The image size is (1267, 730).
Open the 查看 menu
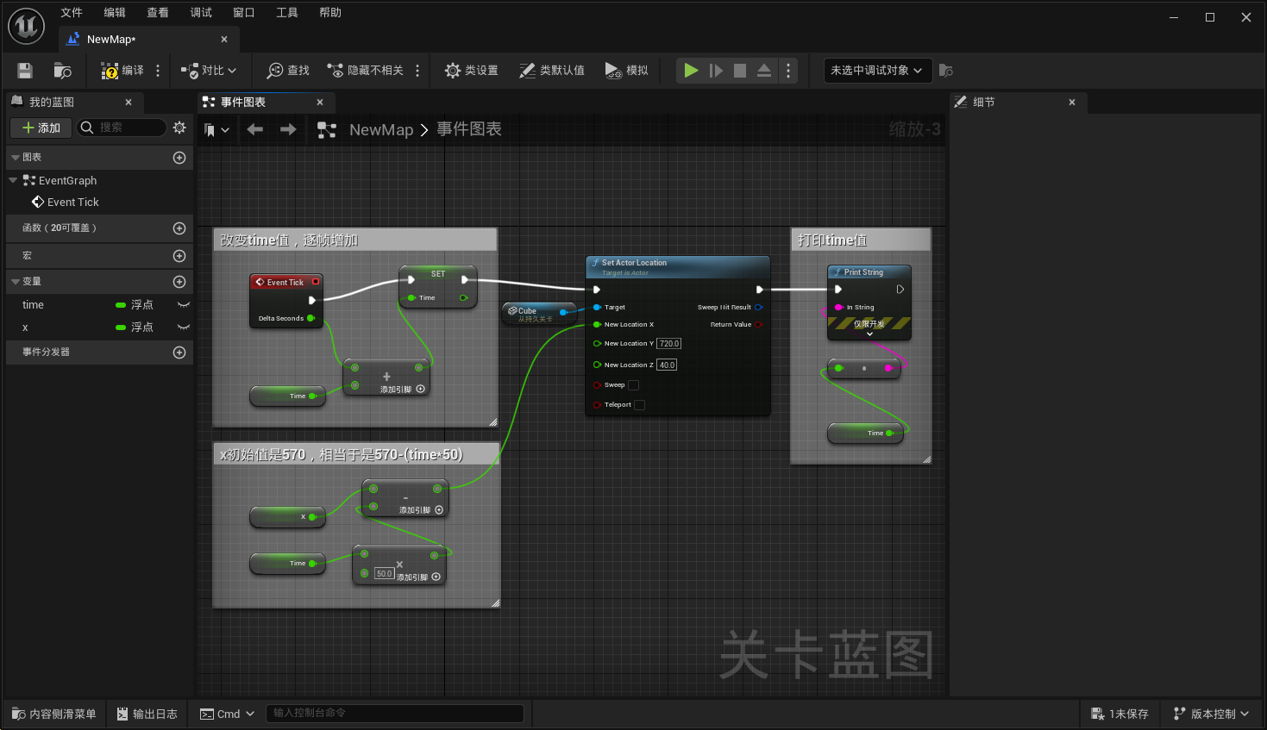(x=158, y=12)
